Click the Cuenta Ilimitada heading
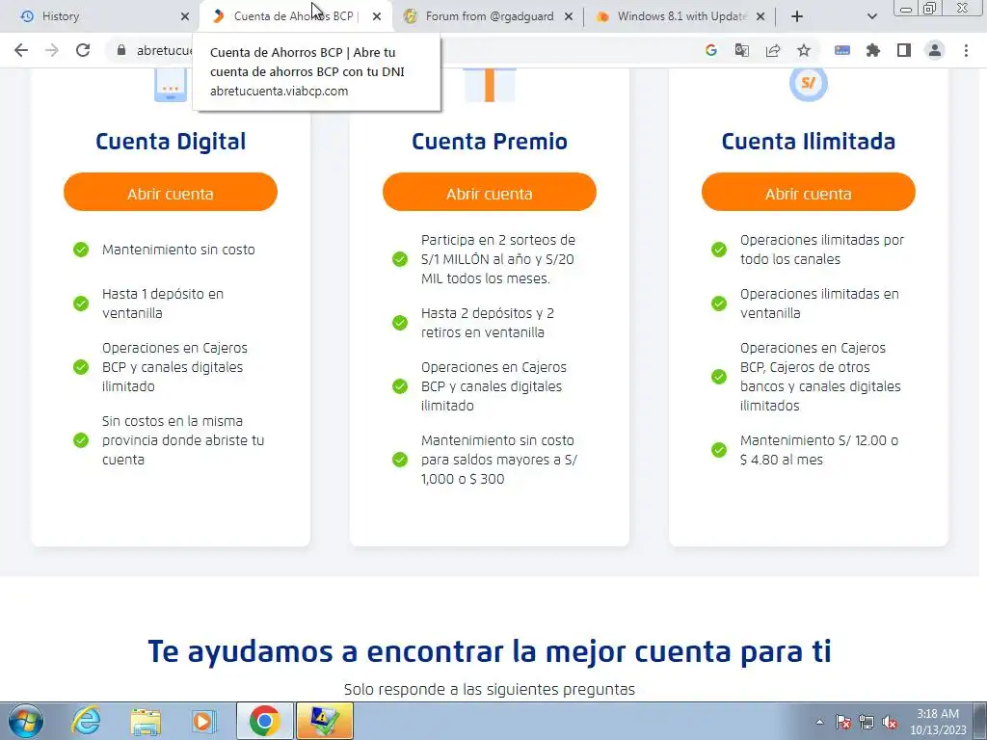This screenshot has width=987, height=740. [809, 142]
